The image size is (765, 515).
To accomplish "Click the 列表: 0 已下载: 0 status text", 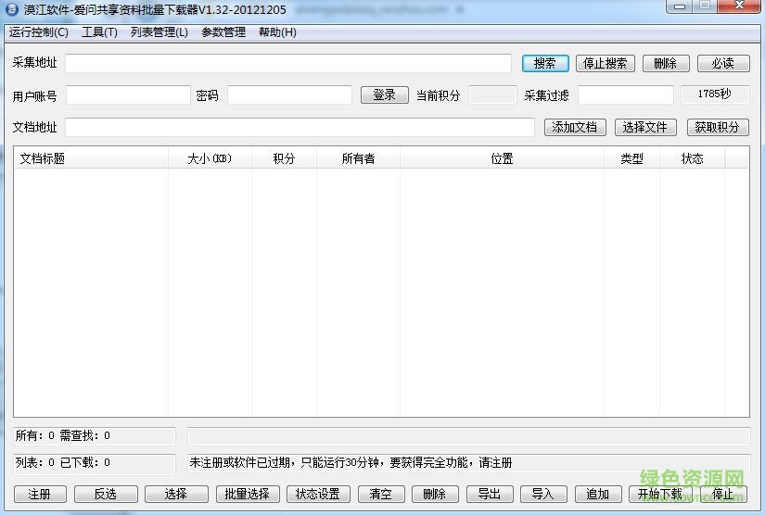I will point(62,462).
